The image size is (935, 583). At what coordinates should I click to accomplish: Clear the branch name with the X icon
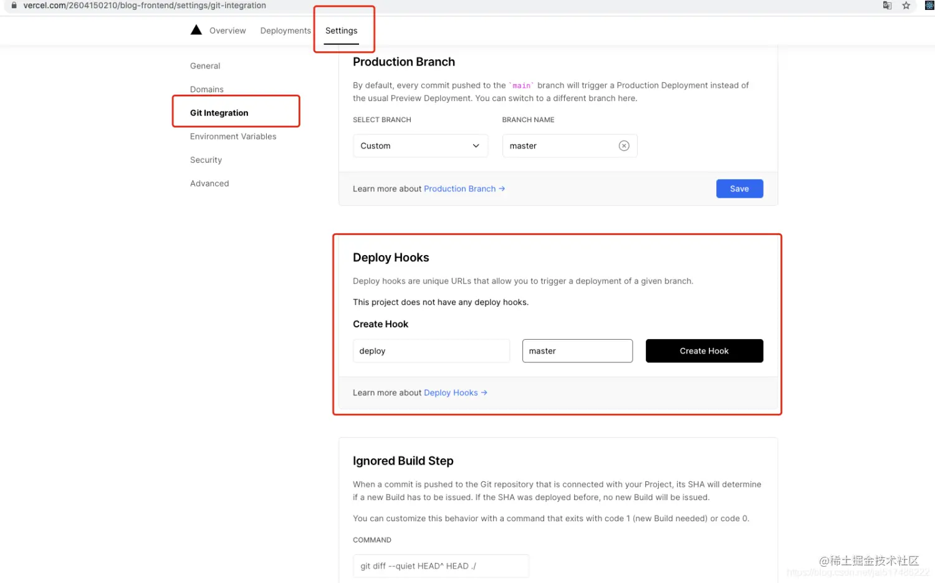(623, 146)
